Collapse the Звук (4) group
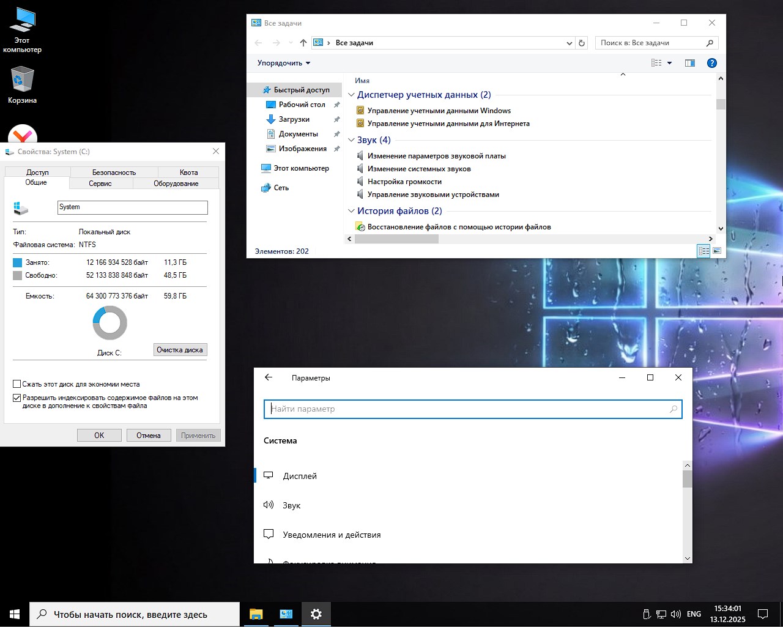Image resolution: width=783 pixels, height=627 pixels. coord(351,139)
